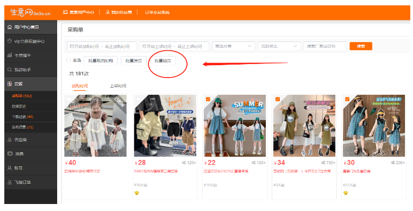Screen dimensions: 413x211
Task: Click the edit icon next to 卖家用户中心
Action: tap(65, 12)
